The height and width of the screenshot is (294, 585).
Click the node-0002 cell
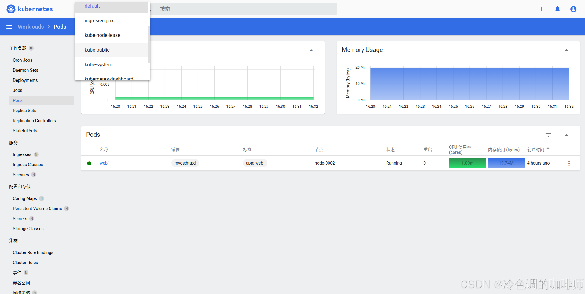(x=325, y=163)
